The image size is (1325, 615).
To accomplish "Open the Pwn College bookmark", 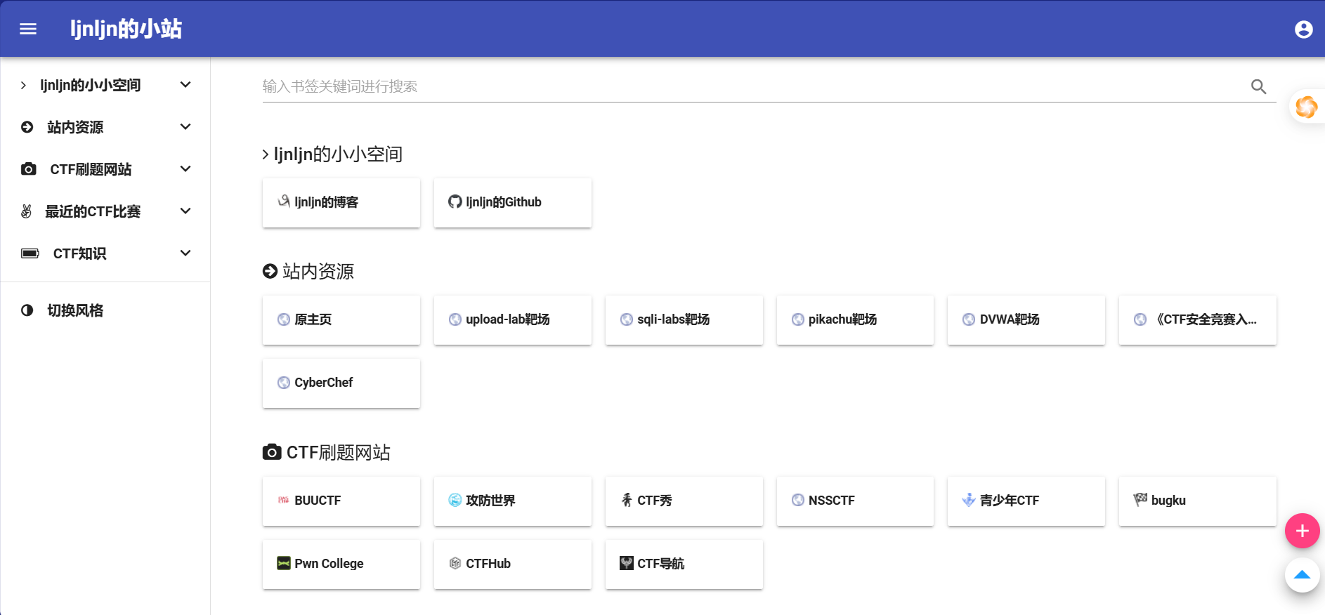I will pos(341,564).
